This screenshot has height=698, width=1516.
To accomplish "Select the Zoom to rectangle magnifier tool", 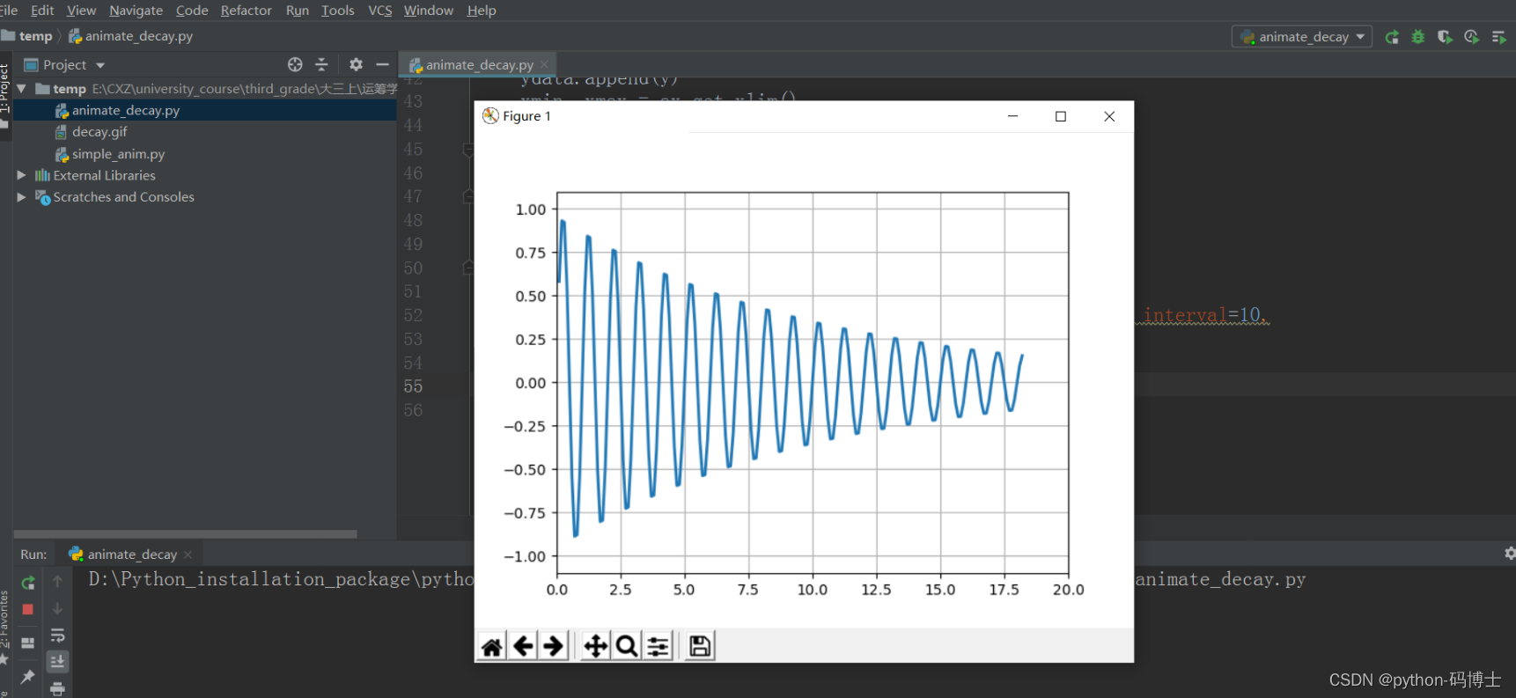I will [627, 647].
